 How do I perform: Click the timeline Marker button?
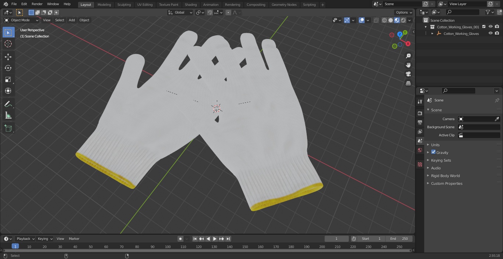point(74,239)
